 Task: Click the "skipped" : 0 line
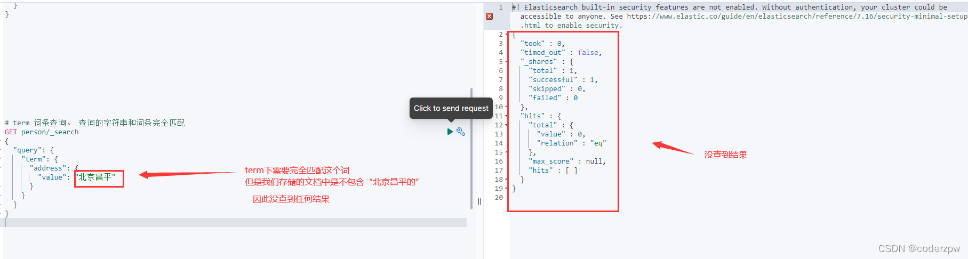(x=557, y=89)
